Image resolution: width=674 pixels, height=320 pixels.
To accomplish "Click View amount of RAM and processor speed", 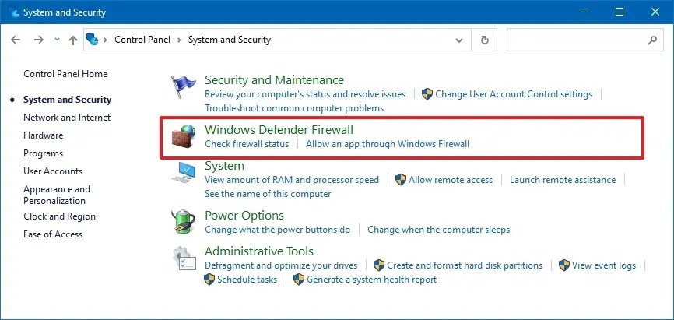I will (x=292, y=180).
